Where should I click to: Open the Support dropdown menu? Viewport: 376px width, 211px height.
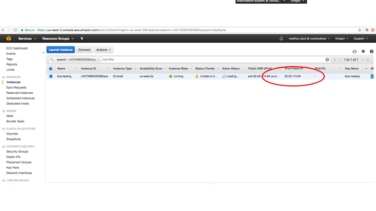pyautogui.click(x=361, y=39)
